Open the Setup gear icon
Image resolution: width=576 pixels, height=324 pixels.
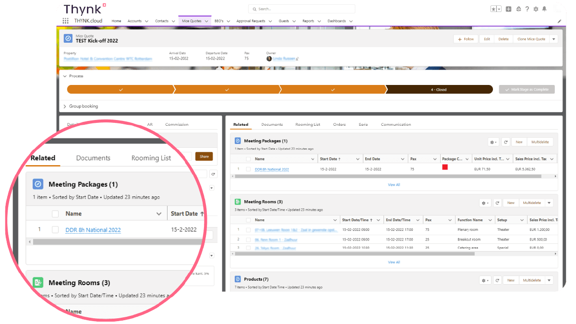click(x=536, y=9)
